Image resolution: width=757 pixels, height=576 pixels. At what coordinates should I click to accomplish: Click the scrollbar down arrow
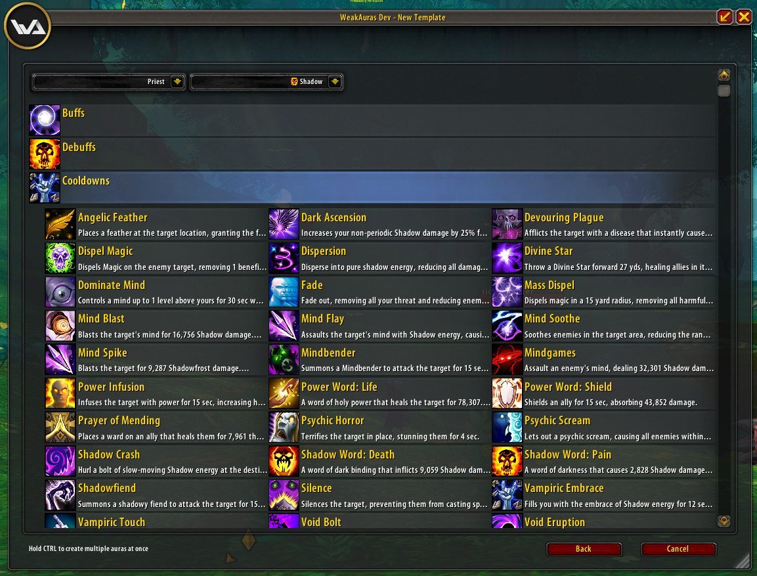click(724, 521)
